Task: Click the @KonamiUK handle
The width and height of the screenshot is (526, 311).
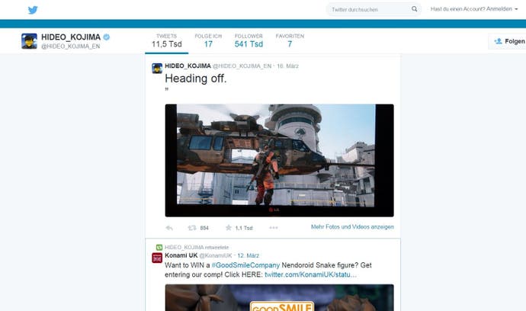Action: pos(216,255)
